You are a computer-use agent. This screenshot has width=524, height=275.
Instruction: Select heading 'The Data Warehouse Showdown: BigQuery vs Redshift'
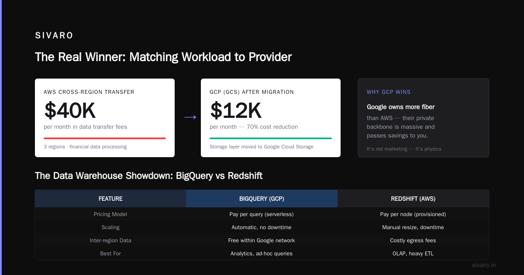click(x=148, y=176)
